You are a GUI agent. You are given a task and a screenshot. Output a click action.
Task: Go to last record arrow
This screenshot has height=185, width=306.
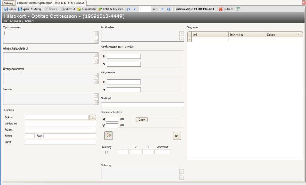tap(168, 9)
